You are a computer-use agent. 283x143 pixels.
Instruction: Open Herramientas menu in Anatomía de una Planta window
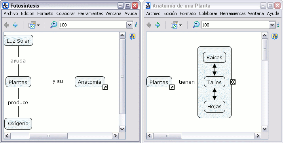[x=233, y=13]
